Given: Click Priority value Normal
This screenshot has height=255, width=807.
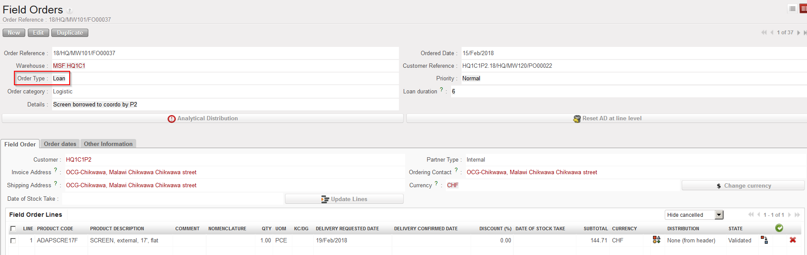Looking at the screenshot, I should click(x=471, y=78).
